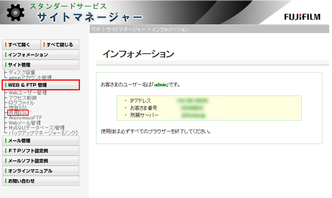This screenshot has height=198, width=332.
Task: Open MySQL(データベース)管理 link
Action: click(x=36, y=128)
